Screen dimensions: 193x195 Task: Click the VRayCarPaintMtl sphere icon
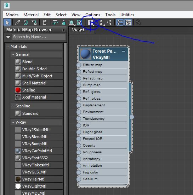pyautogui.click(x=18, y=151)
